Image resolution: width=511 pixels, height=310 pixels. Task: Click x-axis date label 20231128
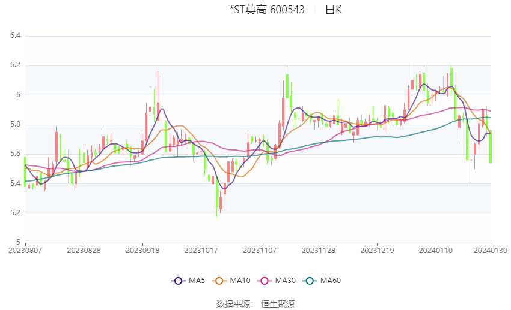pyautogui.click(x=319, y=251)
